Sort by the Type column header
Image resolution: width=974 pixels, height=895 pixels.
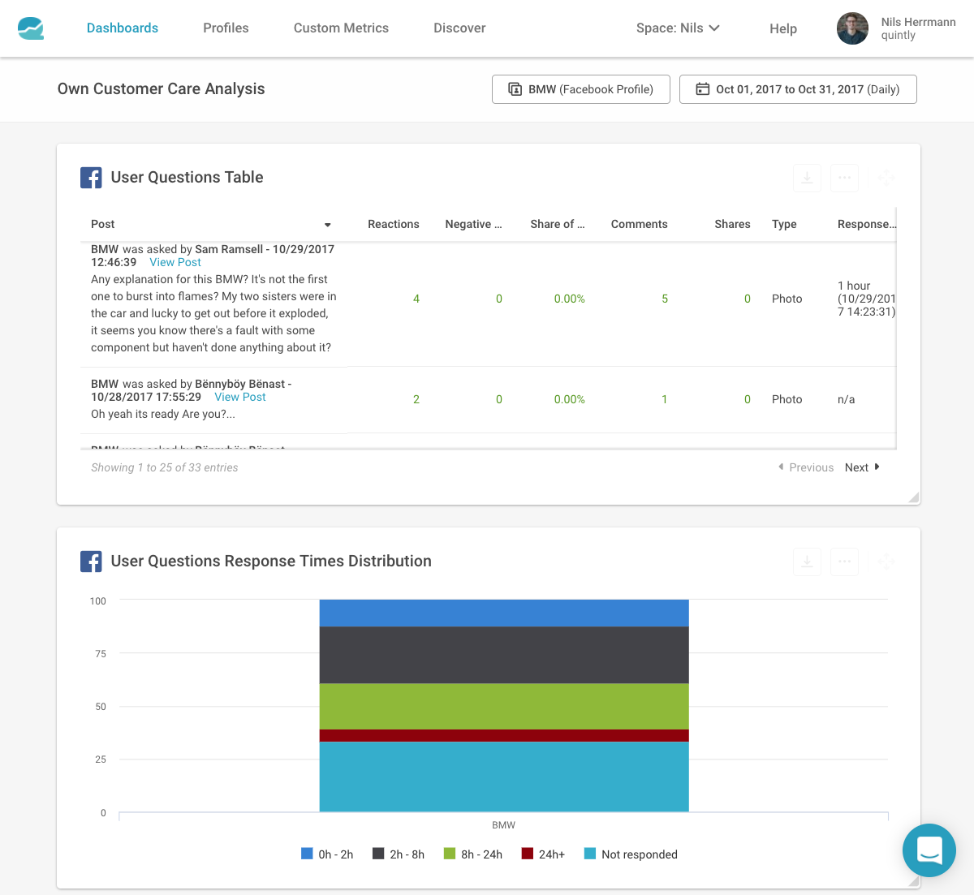coord(784,224)
